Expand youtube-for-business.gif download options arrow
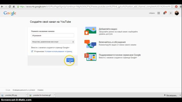Image resolution: width=182 pixels, height=102 pixels. (x=54, y=95)
